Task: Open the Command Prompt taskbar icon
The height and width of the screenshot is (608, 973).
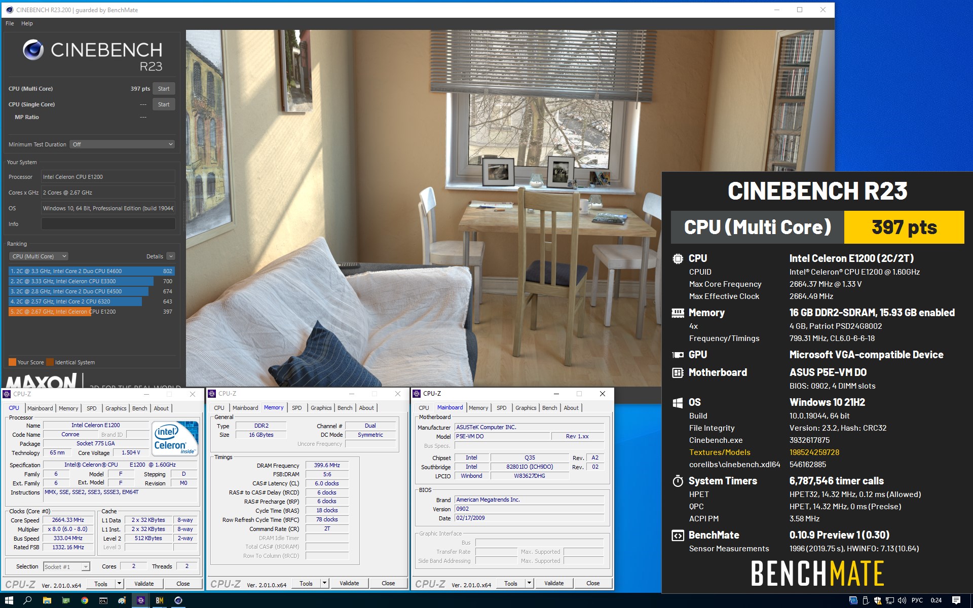Action: (103, 600)
